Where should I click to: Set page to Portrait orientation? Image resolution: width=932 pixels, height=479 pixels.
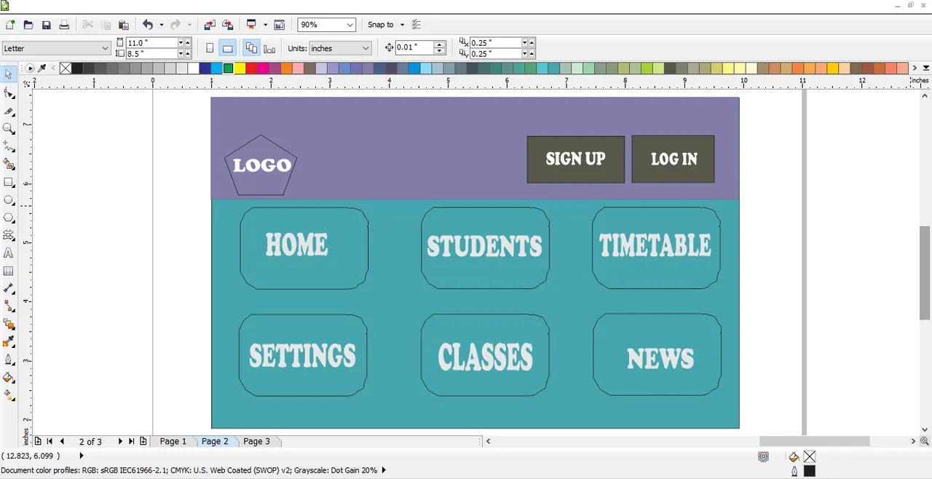coord(210,49)
